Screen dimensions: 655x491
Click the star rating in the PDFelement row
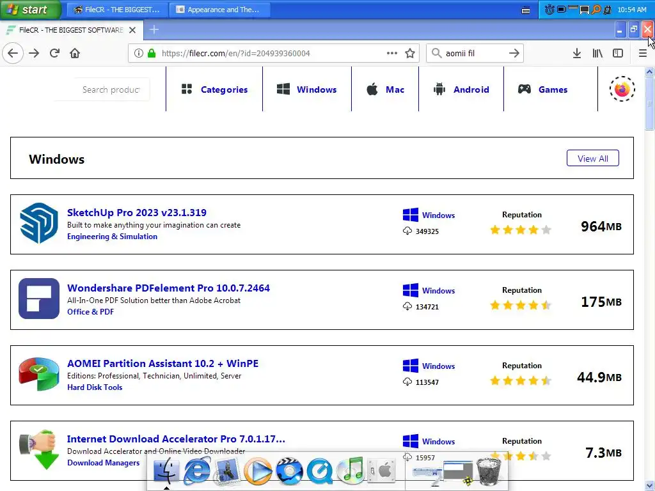pos(521,305)
